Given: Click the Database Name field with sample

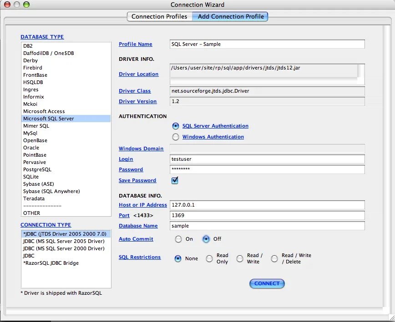Looking at the screenshot, I should (267, 226).
